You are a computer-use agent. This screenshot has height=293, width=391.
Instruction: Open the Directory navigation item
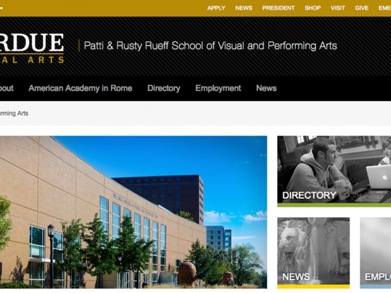[x=164, y=88]
